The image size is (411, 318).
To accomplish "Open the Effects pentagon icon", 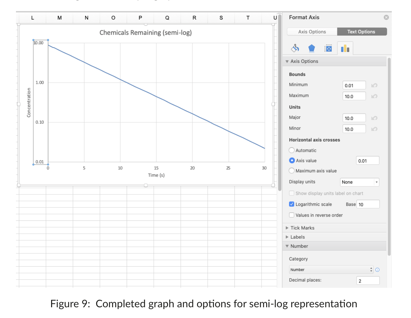I will point(312,48).
